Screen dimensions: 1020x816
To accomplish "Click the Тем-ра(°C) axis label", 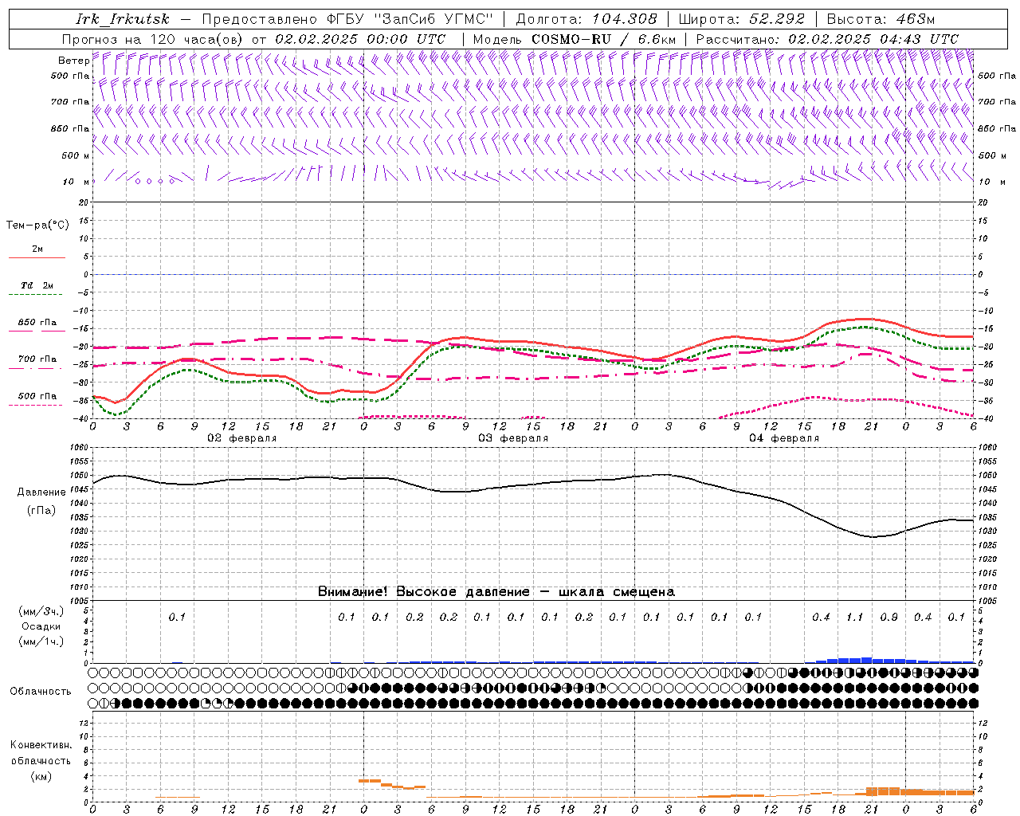I will coord(37,226).
